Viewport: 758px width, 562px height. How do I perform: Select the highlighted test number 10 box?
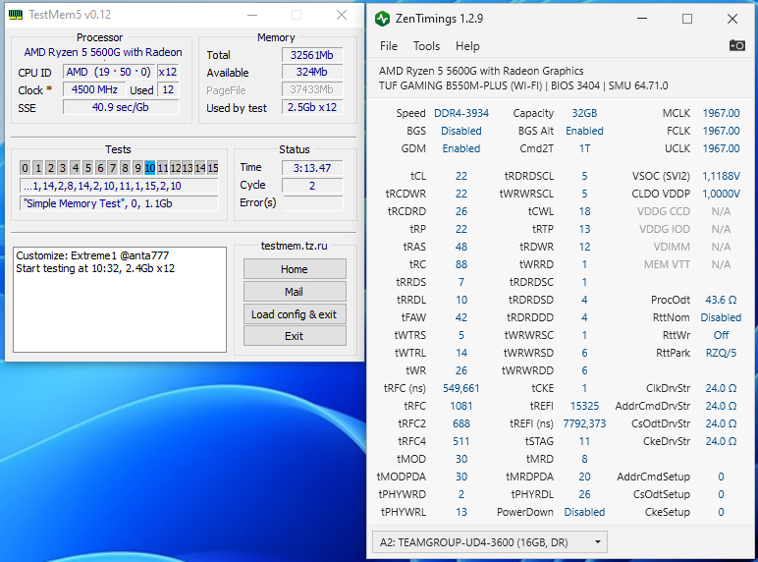[x=150, y=168]
